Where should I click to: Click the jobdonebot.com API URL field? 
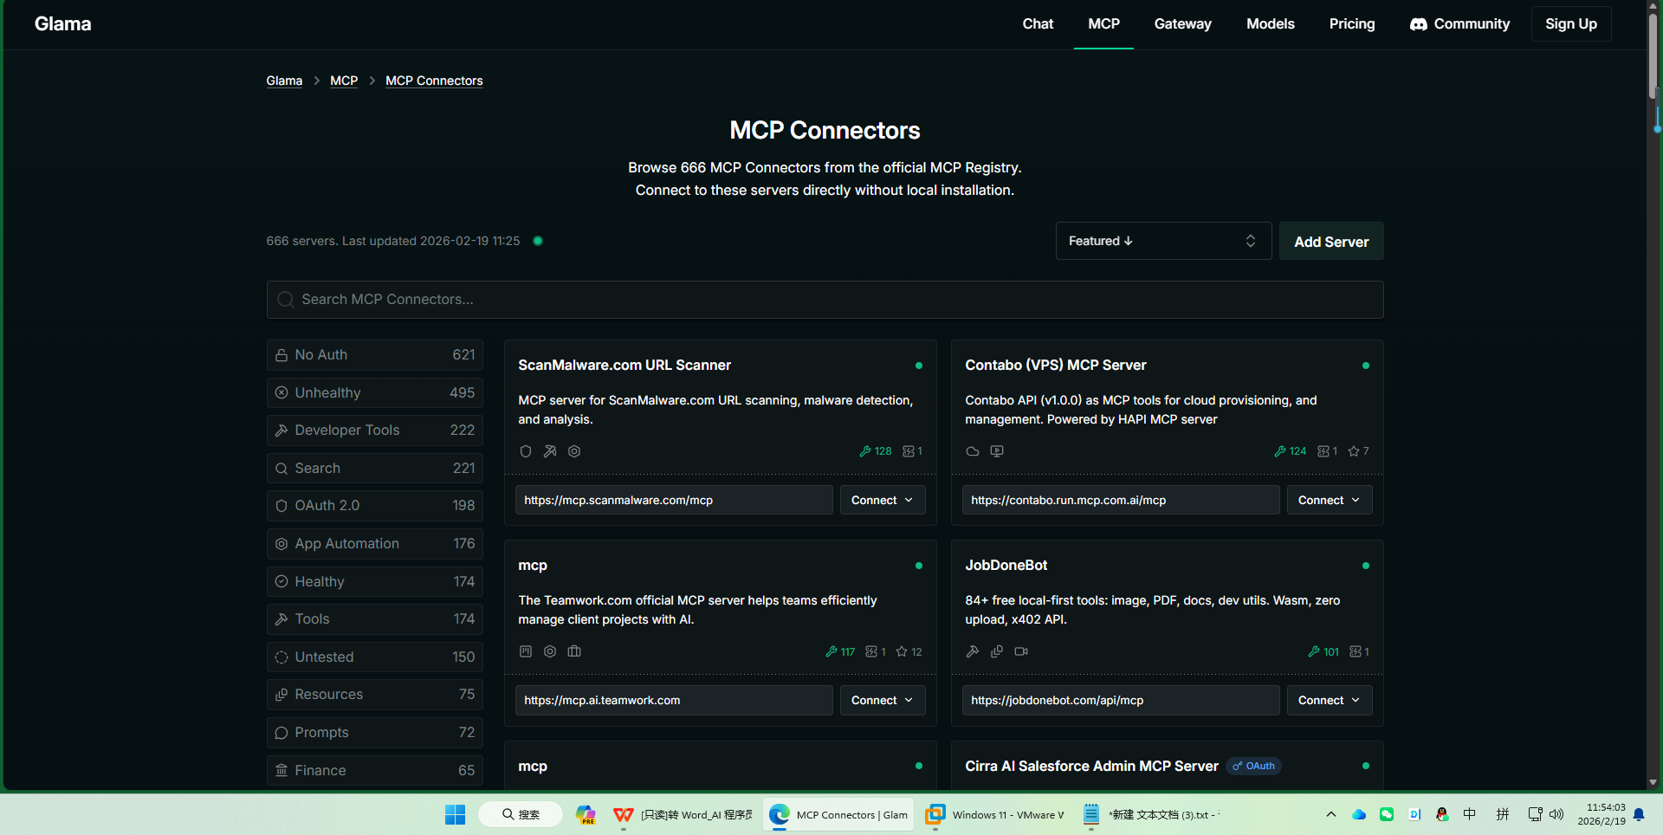click(x=1121, y=701)
